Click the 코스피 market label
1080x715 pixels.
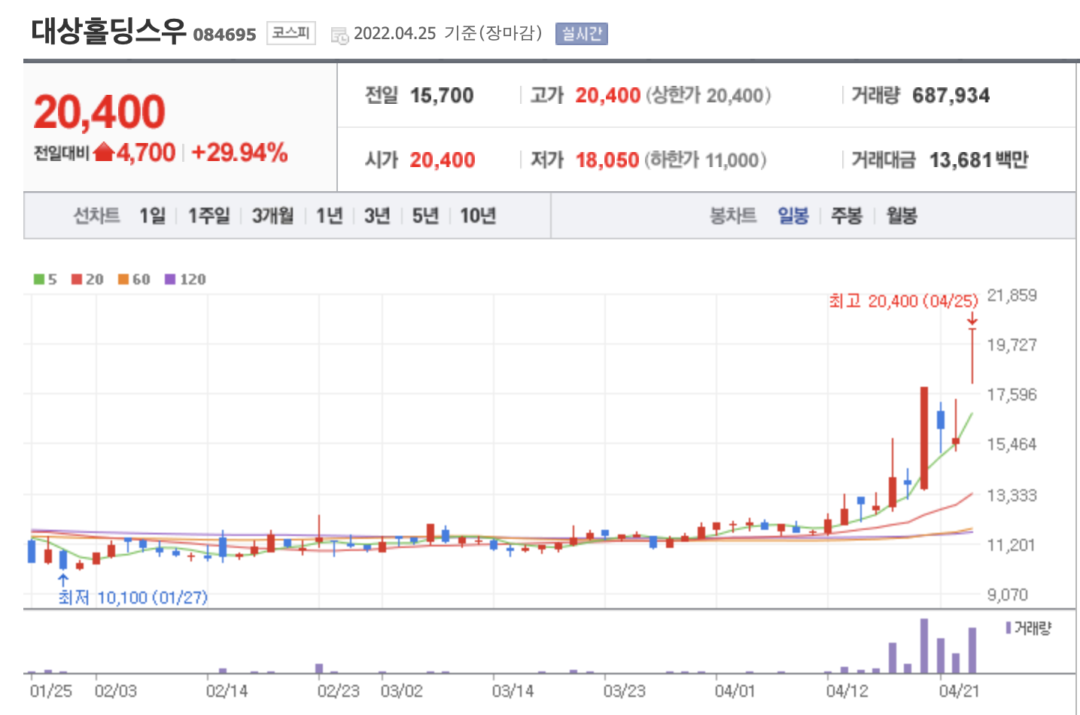pyautogui.click(x=291, y=33)
